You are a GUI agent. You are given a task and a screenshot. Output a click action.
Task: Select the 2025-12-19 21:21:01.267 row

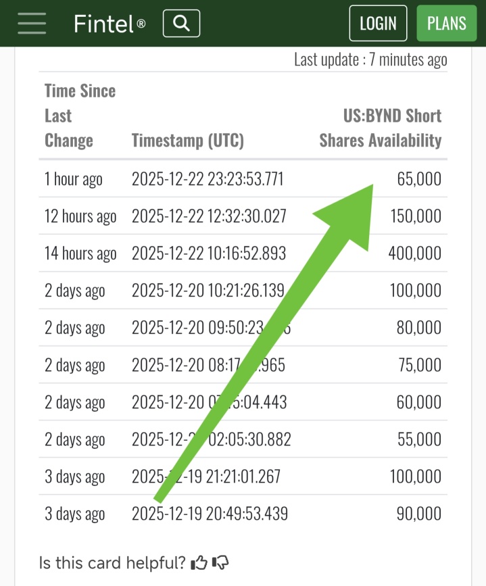(243, 476)
